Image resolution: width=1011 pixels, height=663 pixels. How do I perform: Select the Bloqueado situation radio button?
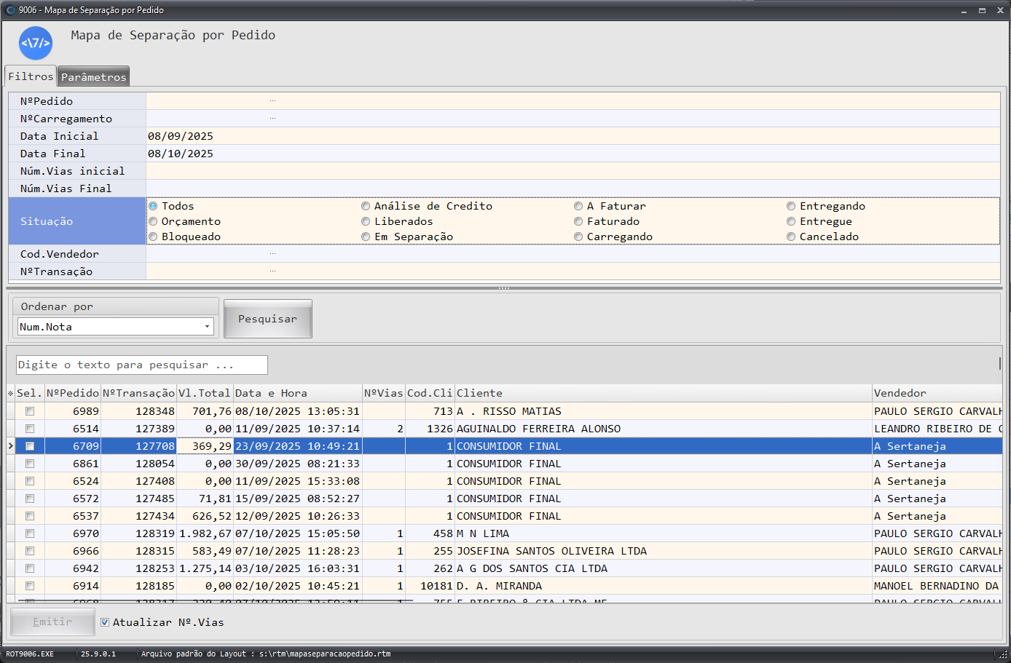point(153,237)
